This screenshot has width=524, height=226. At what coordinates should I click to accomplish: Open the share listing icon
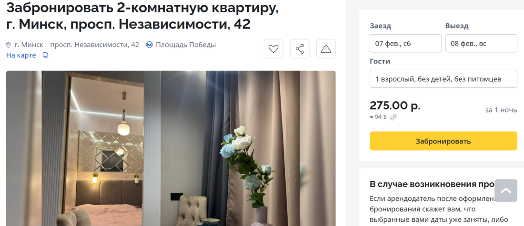pos(300,49)
